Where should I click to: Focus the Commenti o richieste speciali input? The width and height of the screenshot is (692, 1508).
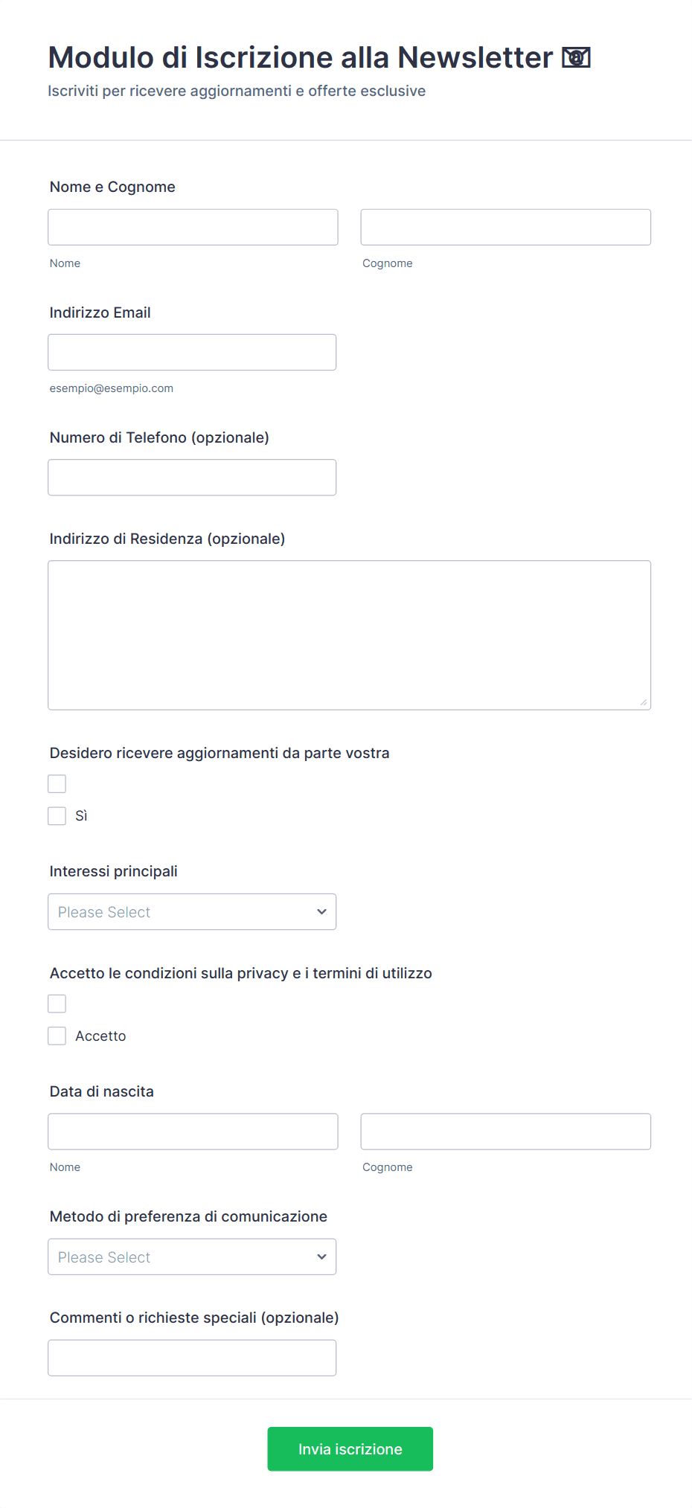point(192,1358)
